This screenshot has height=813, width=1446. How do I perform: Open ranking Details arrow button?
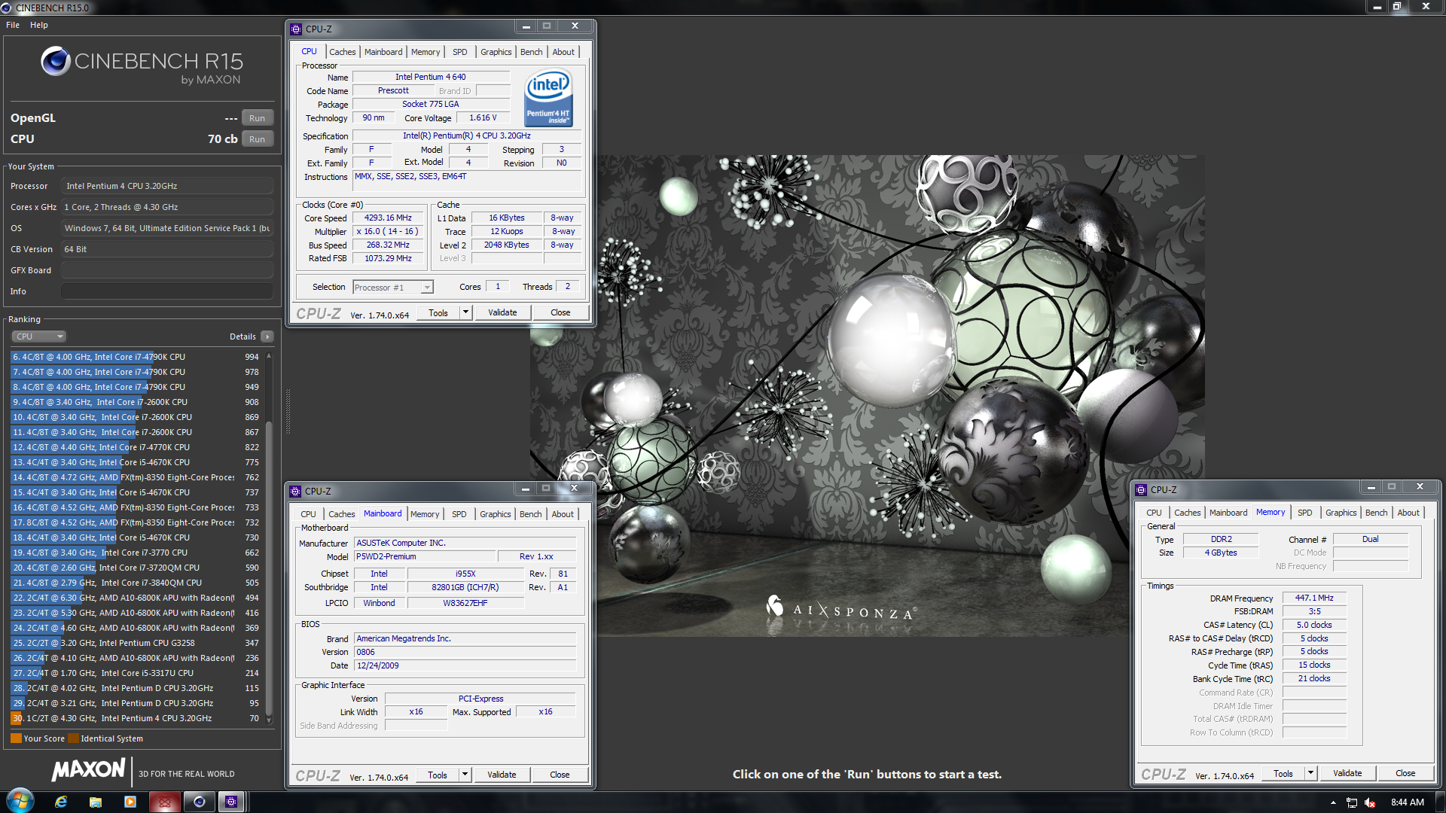point(267,336)
